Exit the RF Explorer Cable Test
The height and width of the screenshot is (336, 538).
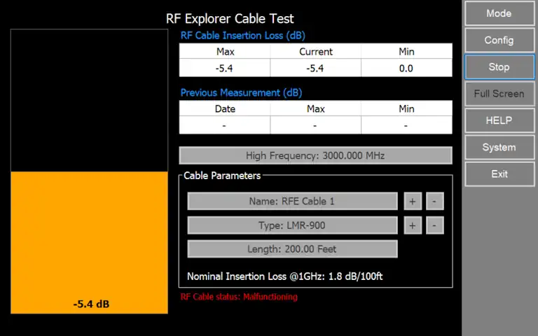(499, 174)
